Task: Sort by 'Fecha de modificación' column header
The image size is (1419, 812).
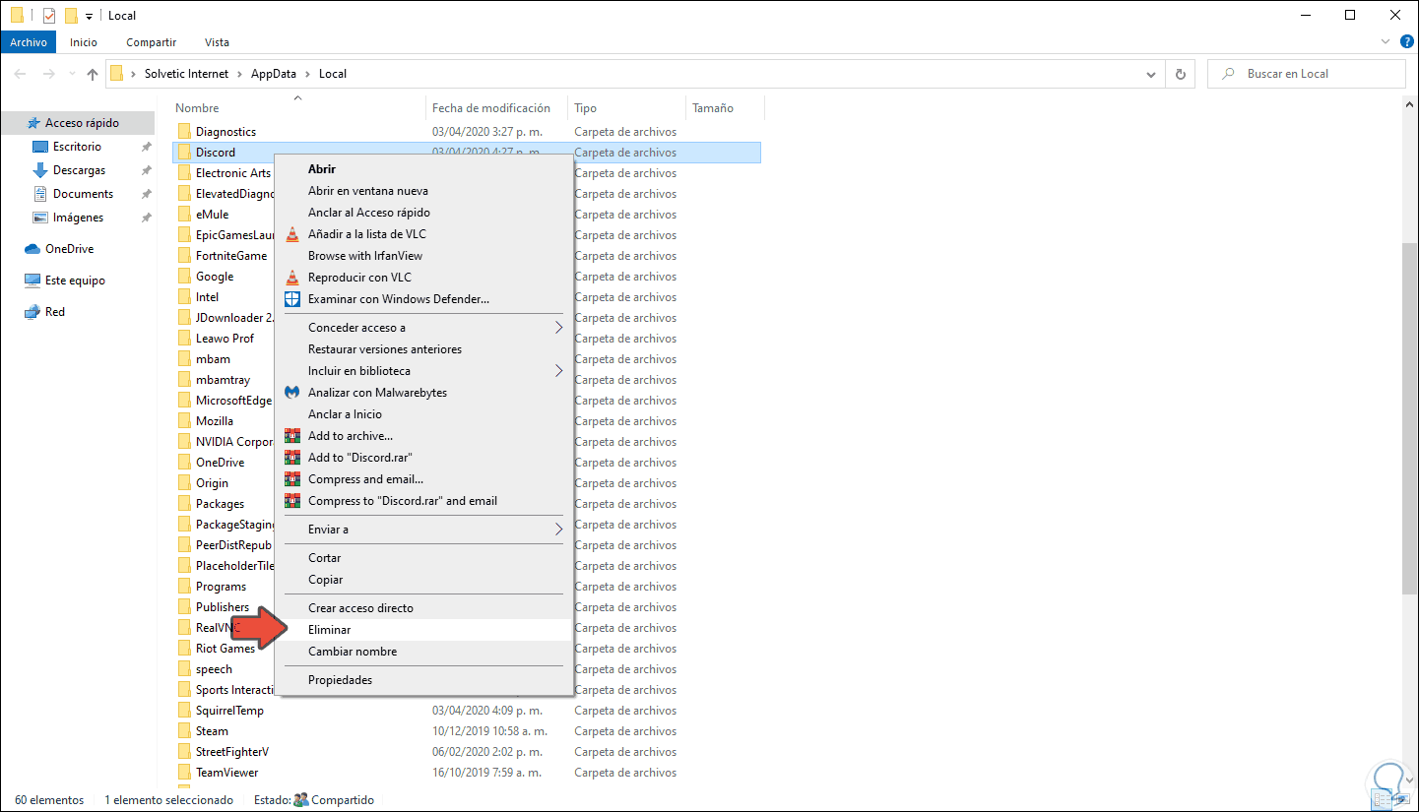Action: pyautogui.click(x=496, y=108)
